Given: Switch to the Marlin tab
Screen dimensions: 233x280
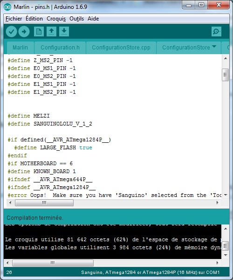Looking at the screenshot, I should [21, 48].
